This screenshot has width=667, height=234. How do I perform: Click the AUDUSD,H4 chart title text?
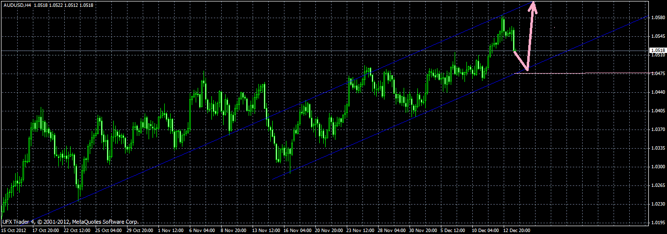pos(16,4)
